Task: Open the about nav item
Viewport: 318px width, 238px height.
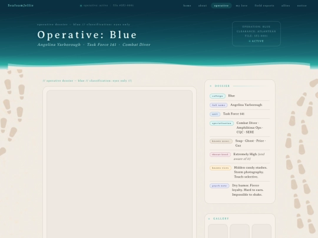Action: (x=203, y=6)
